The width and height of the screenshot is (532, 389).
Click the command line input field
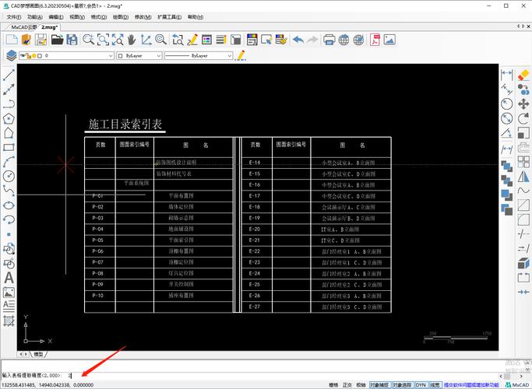[x=234, y=375]
